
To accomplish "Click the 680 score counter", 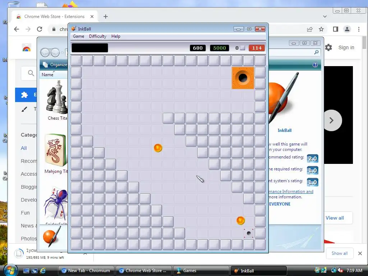I will coord(198,48).
